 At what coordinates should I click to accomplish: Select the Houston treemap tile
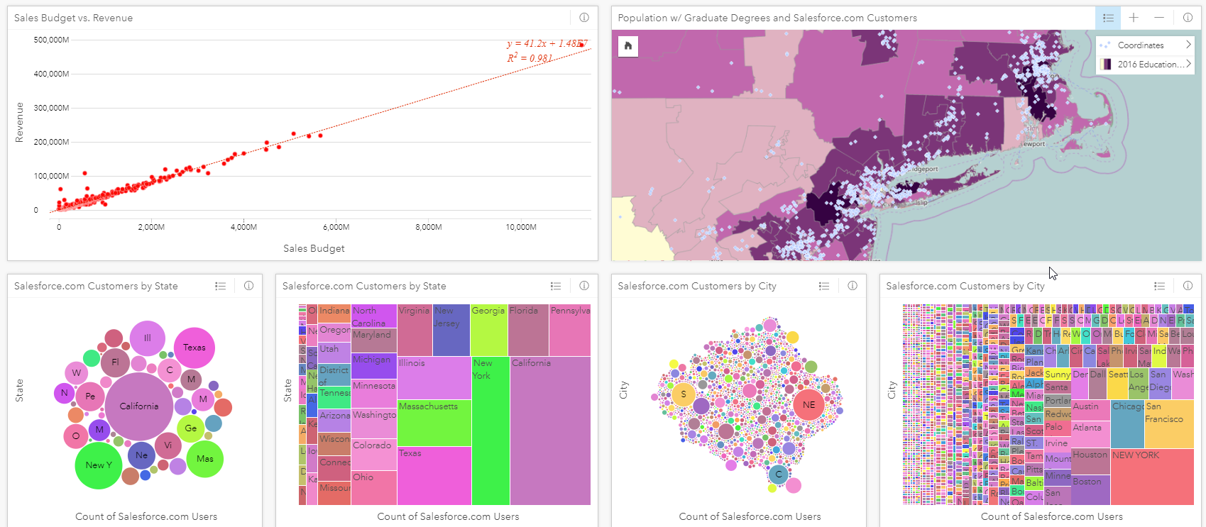(x=1090, y=462)
